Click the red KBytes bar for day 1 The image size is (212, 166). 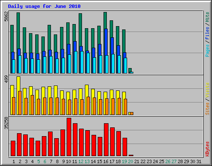[x=13, y=149]
